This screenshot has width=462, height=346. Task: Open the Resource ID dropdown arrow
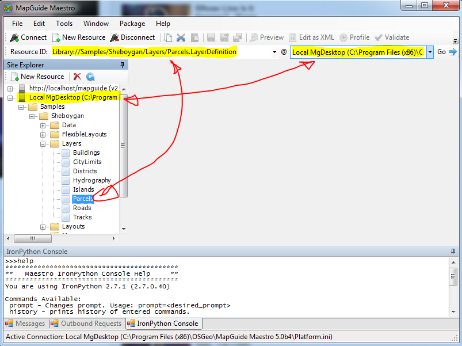(x=274, y=52)
